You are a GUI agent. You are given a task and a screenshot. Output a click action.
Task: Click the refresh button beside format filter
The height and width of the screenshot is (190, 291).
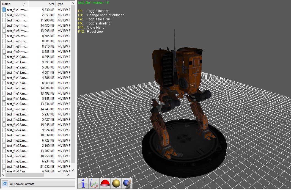pyautogui.click(x=5, y=184)
